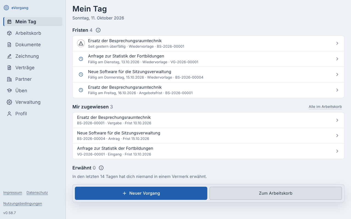Open the Verwaltung menu entry
The width and height of the screenshot is (351, 219).
(33, 102)
